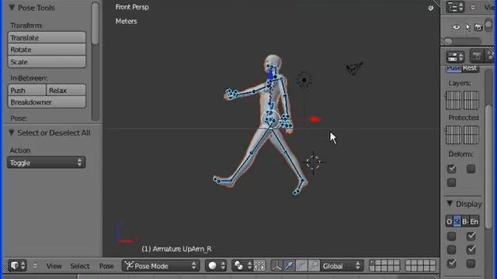Open the Global orientation dropdown

[342, 266]
